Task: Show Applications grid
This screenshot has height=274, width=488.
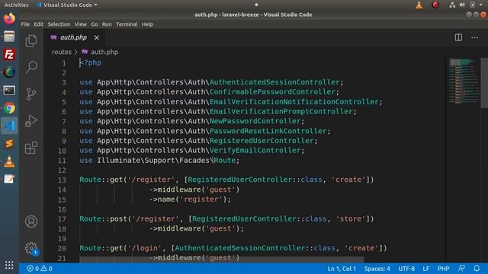Action: coord(9,265)
